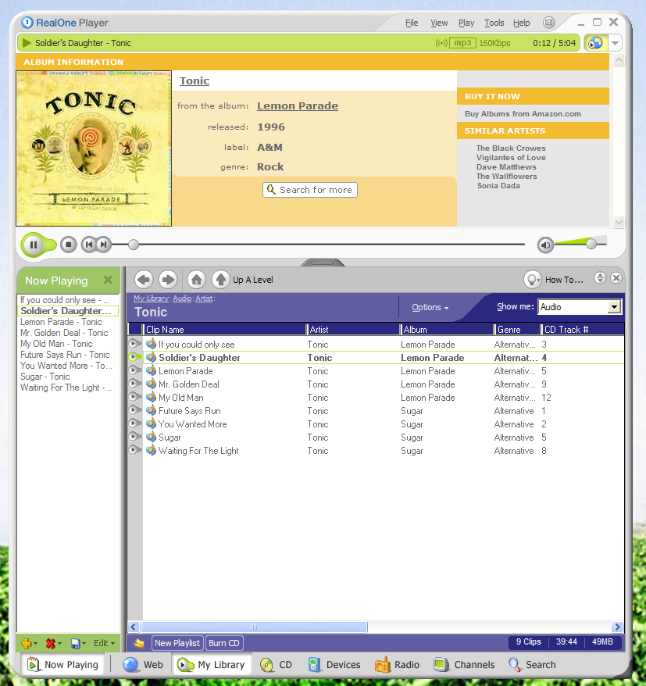Open the Edit dropdown in playlist toolbar

pyautogui.click(x=104, y=643)
